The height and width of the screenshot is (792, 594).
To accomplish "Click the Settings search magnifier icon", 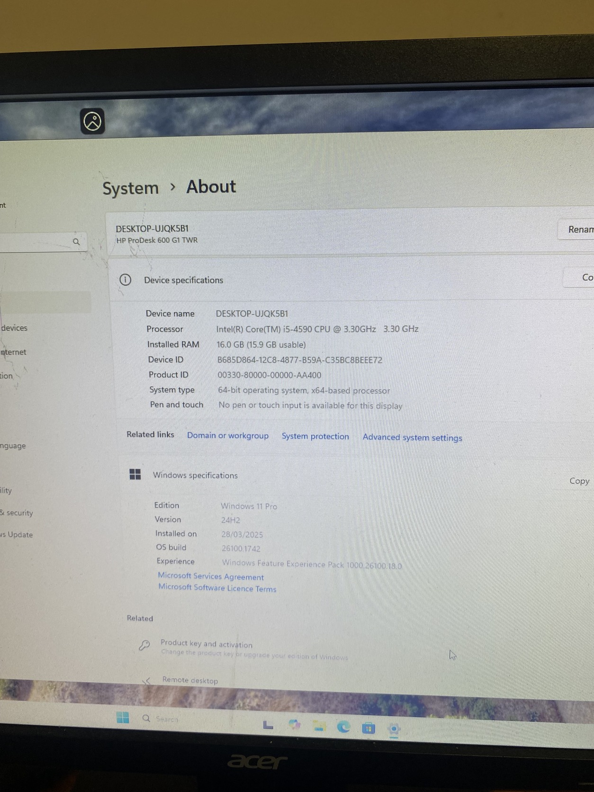I will point(76,242).
